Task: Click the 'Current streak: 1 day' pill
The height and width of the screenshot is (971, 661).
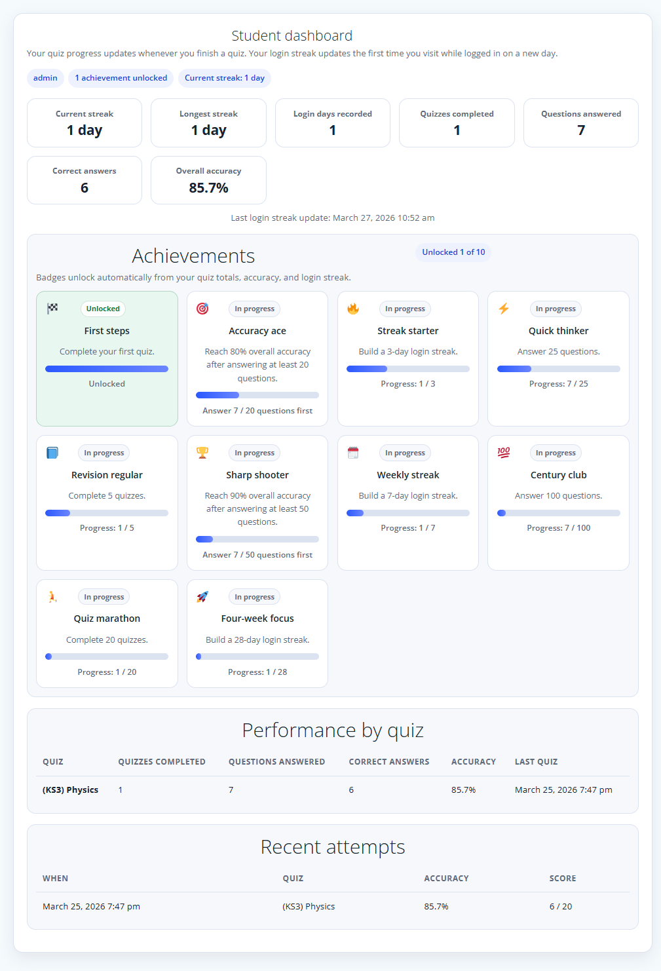Action: 225,78
